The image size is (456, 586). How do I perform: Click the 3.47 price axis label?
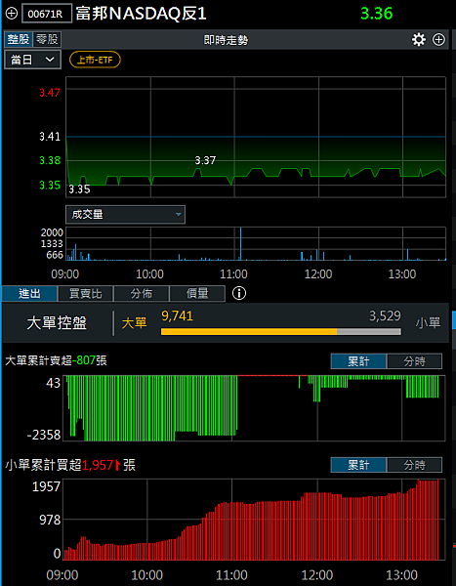point(50,93)
